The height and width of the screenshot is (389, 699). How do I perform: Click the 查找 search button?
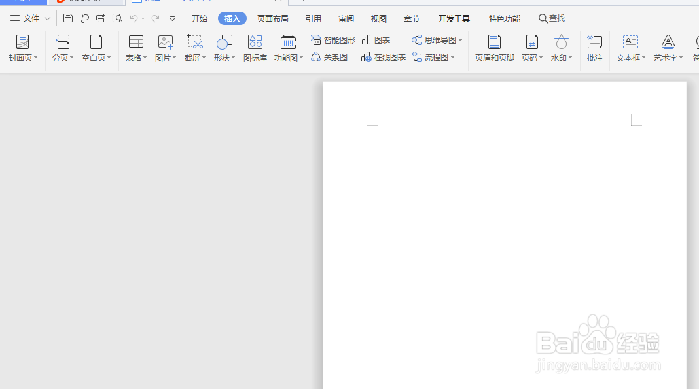point(552,18)
